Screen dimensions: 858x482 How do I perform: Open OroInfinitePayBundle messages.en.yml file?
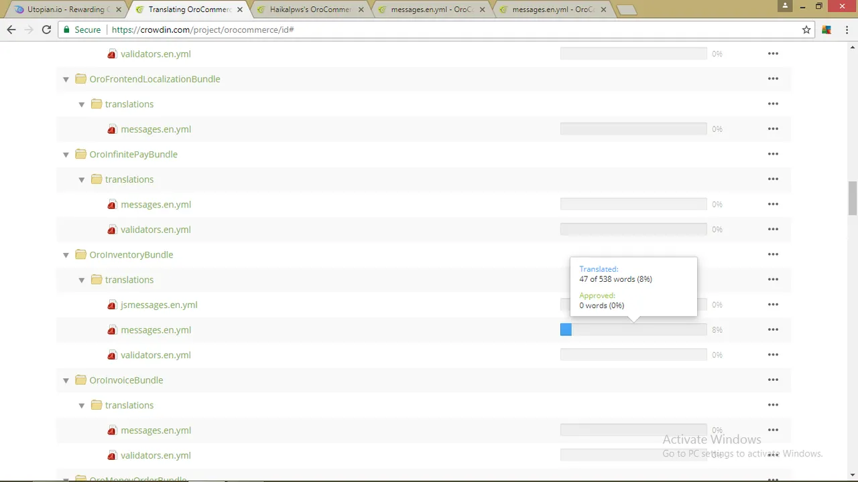156,204
